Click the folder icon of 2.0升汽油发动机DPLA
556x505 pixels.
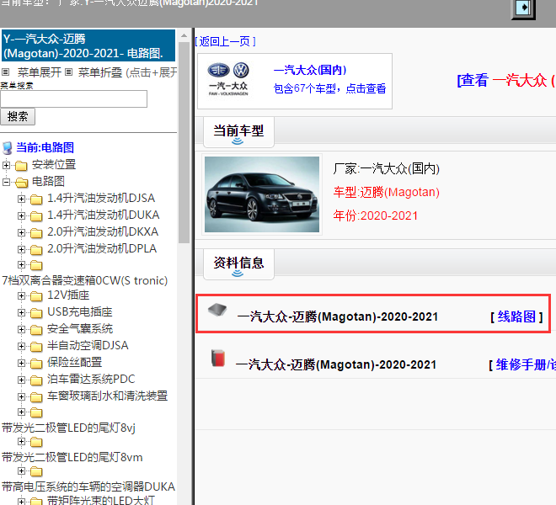click(36, 250)
